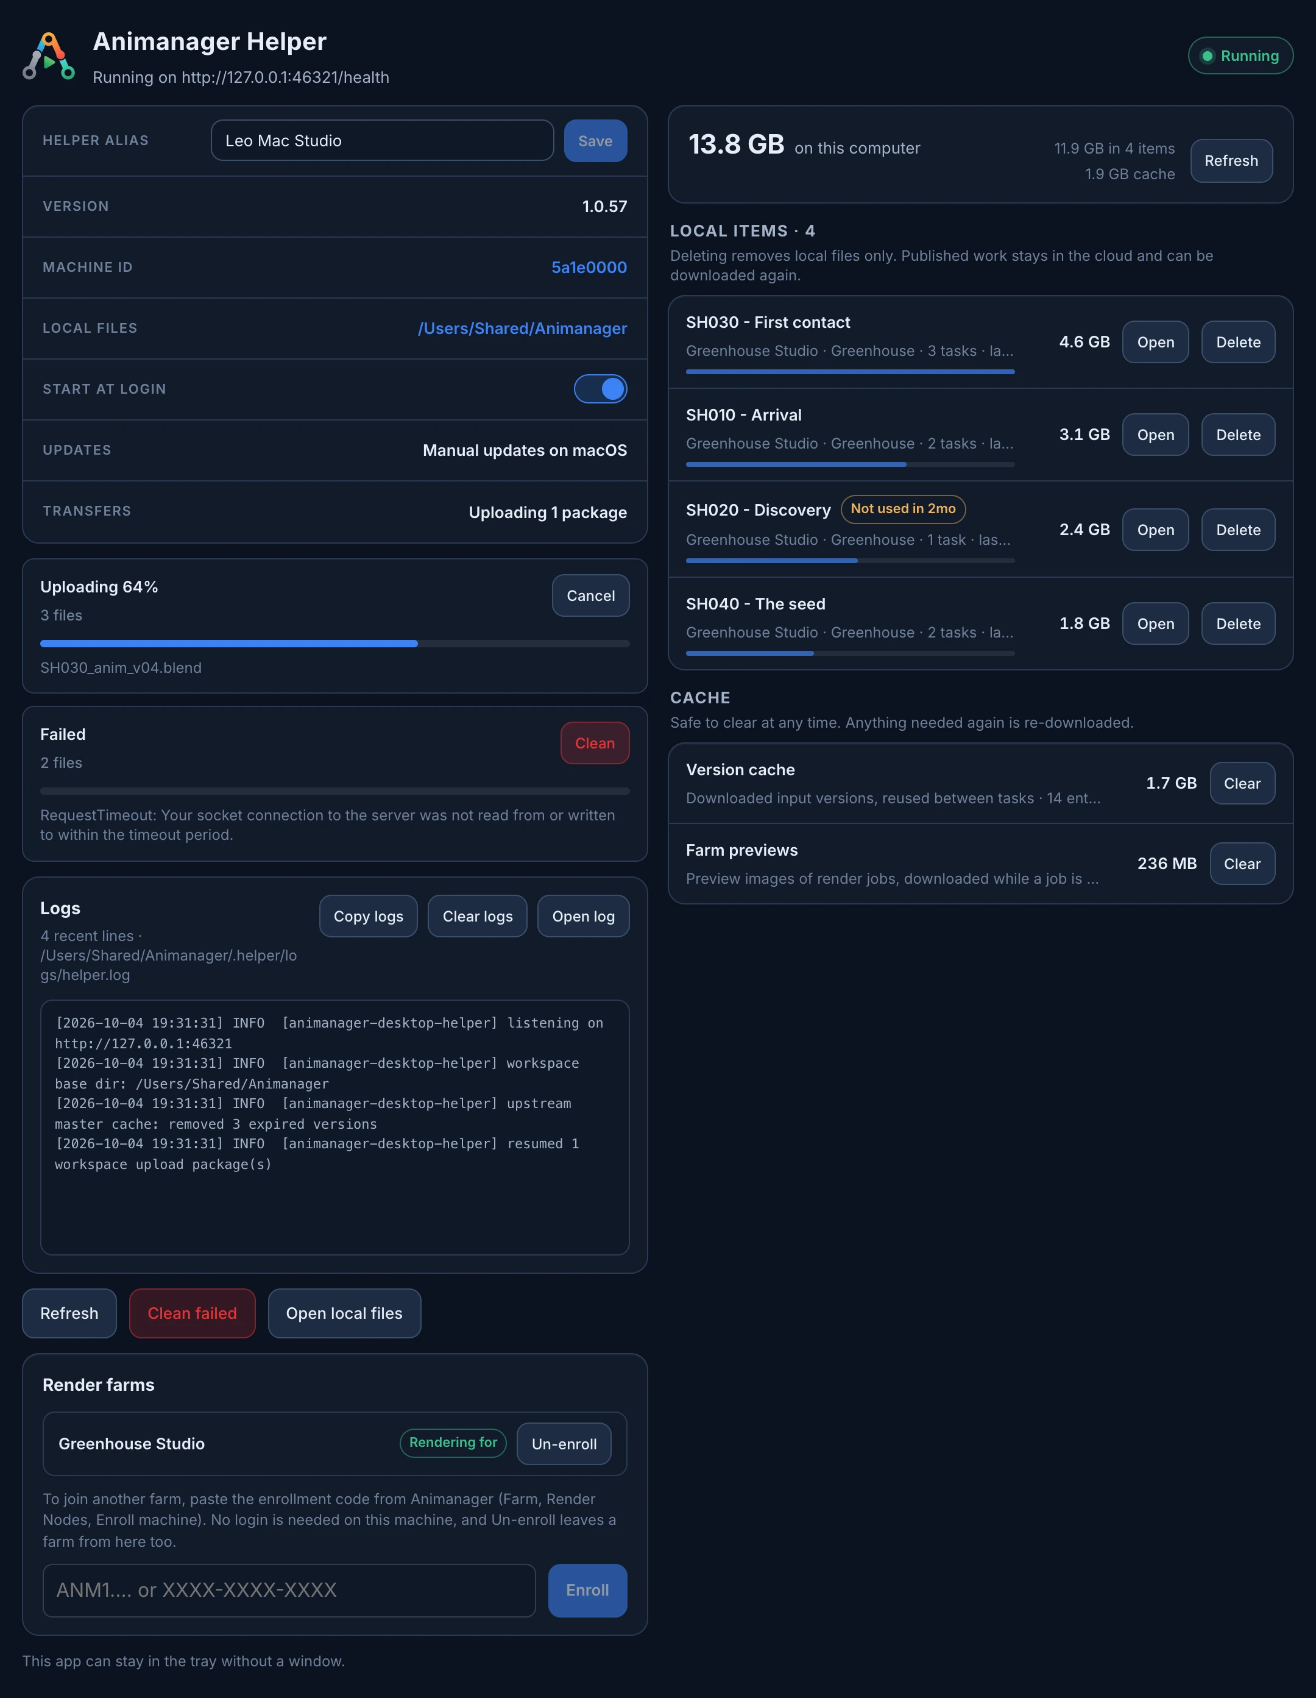Delete SH010 - Arrival local files
The image size is (1316, 1698).
1238,435
